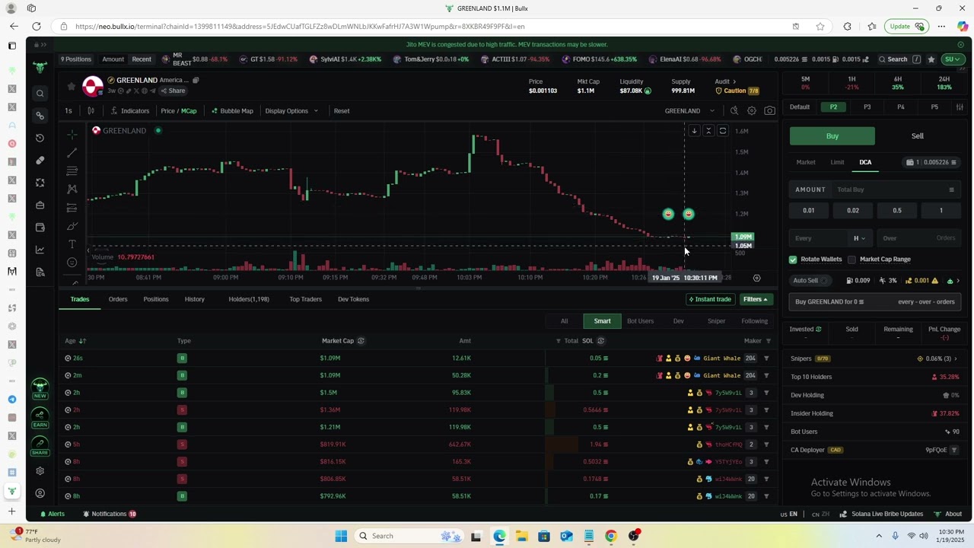
Task: Toggle Invested currency switch icon
Action: coord(818,330)
